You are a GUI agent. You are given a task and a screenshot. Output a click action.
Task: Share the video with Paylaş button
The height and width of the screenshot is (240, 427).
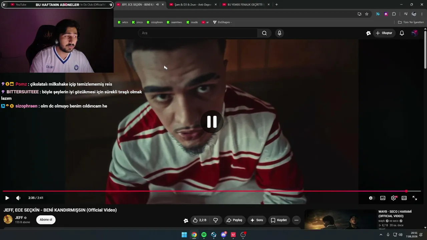tap(234, 220)
